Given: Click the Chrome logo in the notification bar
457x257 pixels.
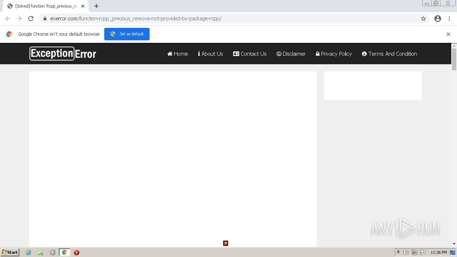Looking at the screenshot, I should click(9, 34).
